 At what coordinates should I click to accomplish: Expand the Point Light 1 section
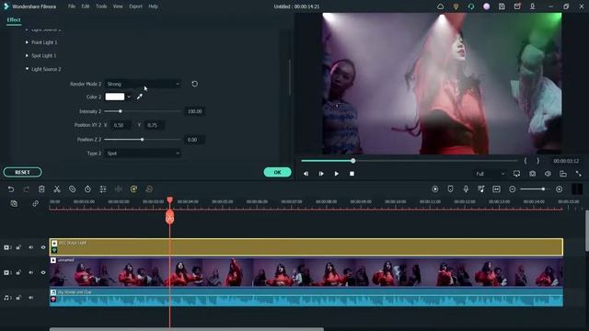tap(27, 42)
